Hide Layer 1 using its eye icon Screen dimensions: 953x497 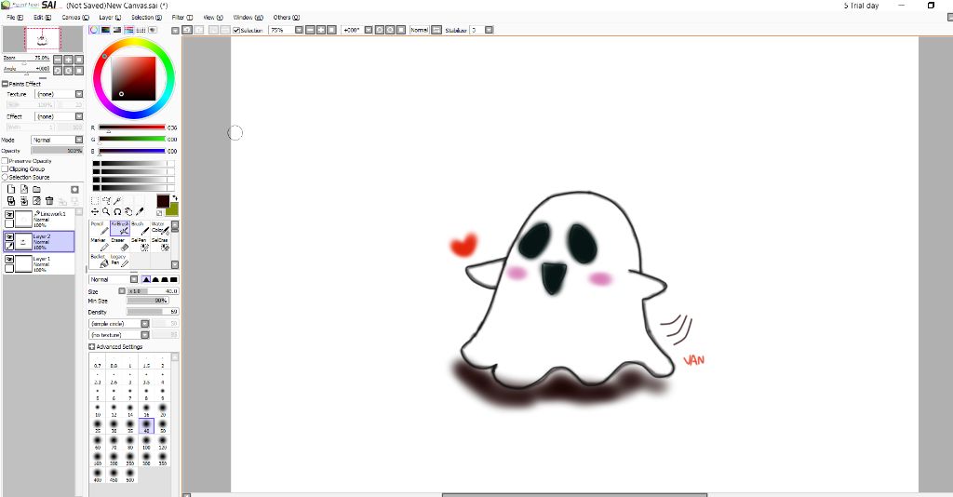pos(9,260)
